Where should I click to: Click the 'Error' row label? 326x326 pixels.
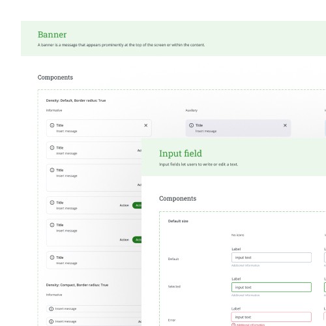171,320
